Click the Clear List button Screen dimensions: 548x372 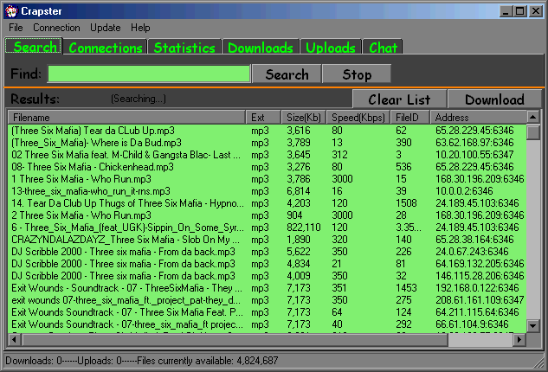point(399,99)
